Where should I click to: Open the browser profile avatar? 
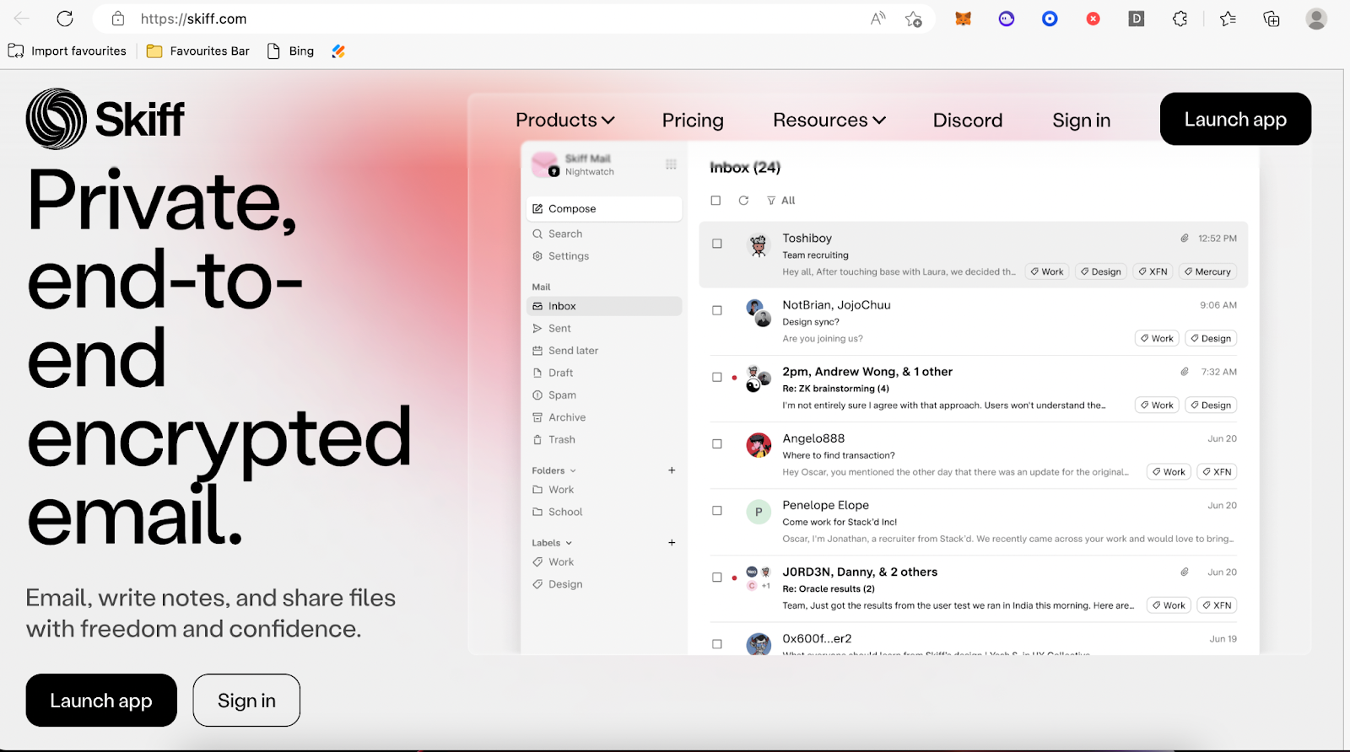[x=1316, y=19]
